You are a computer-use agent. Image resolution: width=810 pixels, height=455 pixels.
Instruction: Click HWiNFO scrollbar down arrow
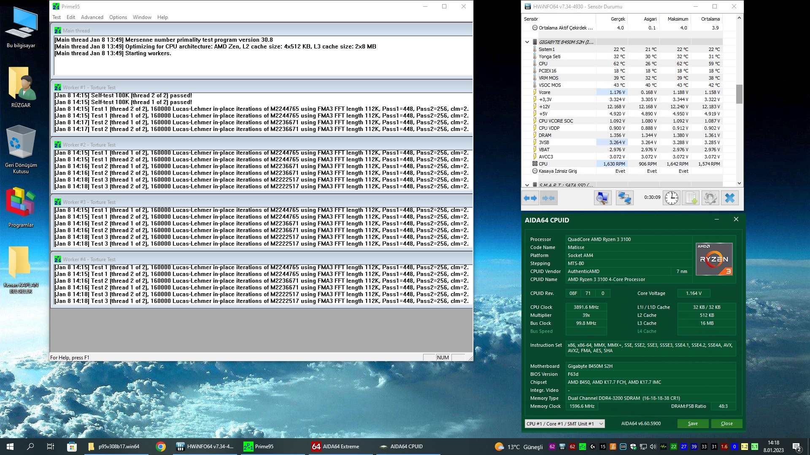coord(739,183)
